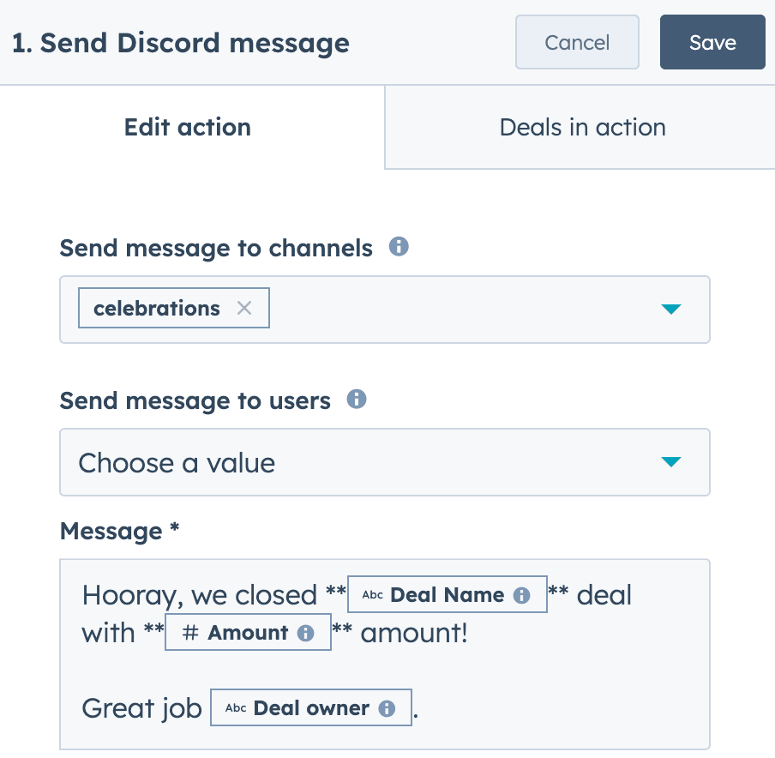Cancel editing the Discord message action
The image size is (775, 758).
(x=577, y=42)
